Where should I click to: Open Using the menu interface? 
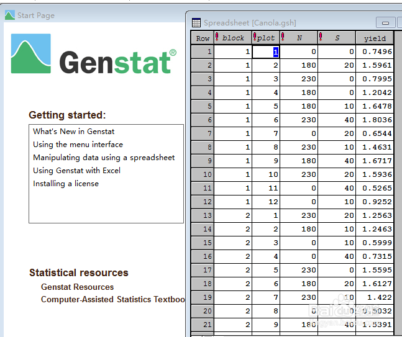point(78,145)
